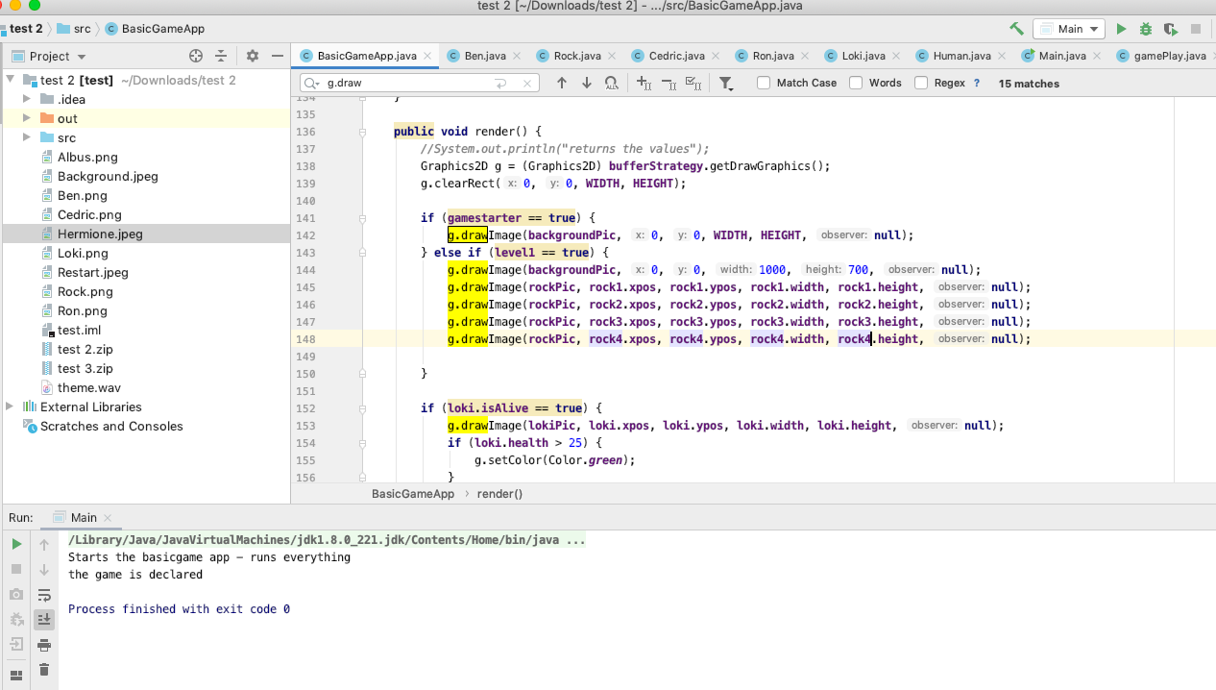Image resolution: width=1216 pixels, height=690 pixels.
Task: Click the restore layout icon in Run panel
Action: tap(16, 676)
